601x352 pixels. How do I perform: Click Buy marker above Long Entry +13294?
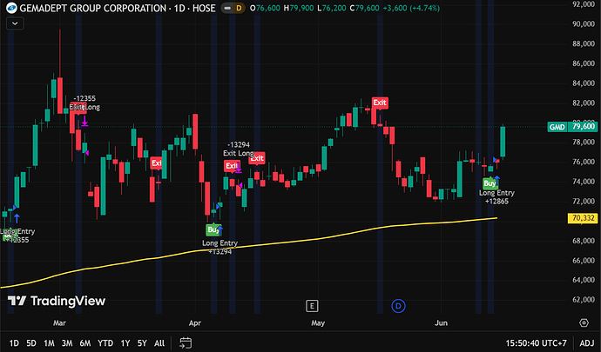pyautogui.click(x=213, y=229)
